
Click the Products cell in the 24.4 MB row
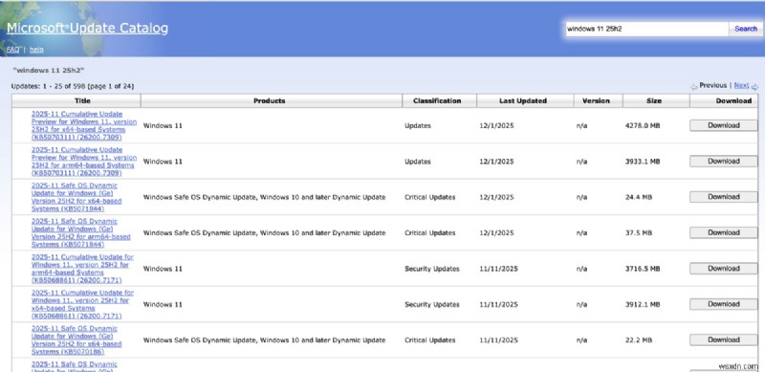click(264, 197)
